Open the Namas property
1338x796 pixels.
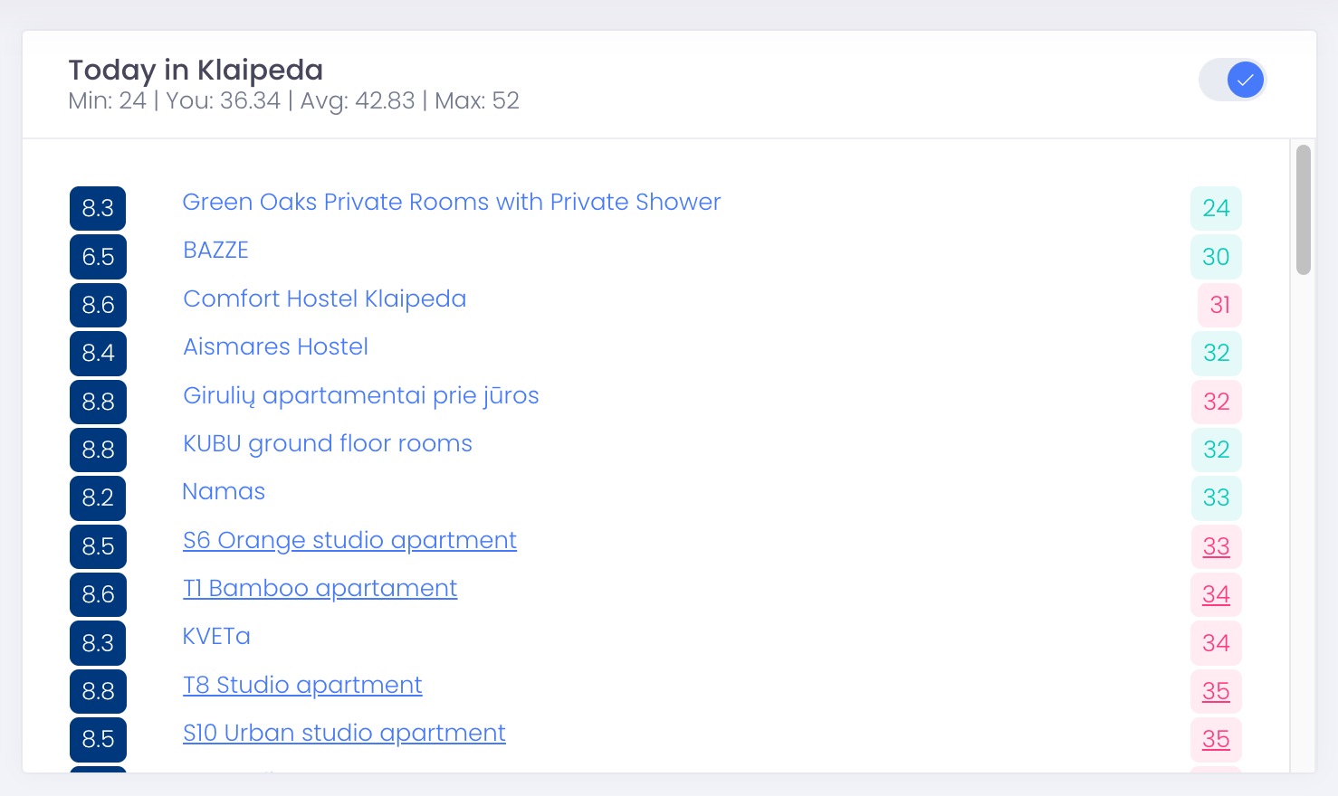click(x=224, y=491)
